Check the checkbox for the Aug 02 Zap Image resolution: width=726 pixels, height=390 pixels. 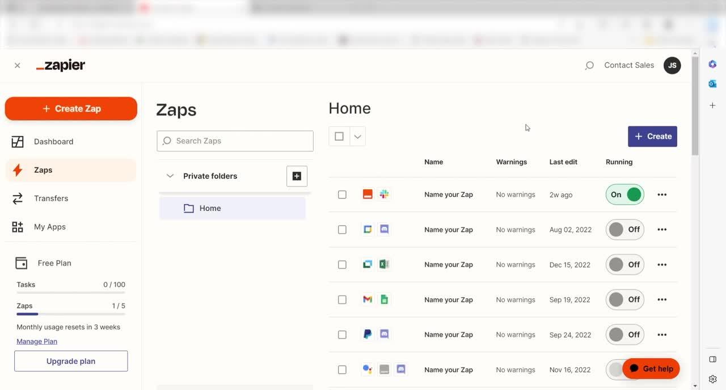[x=342, y=229]
